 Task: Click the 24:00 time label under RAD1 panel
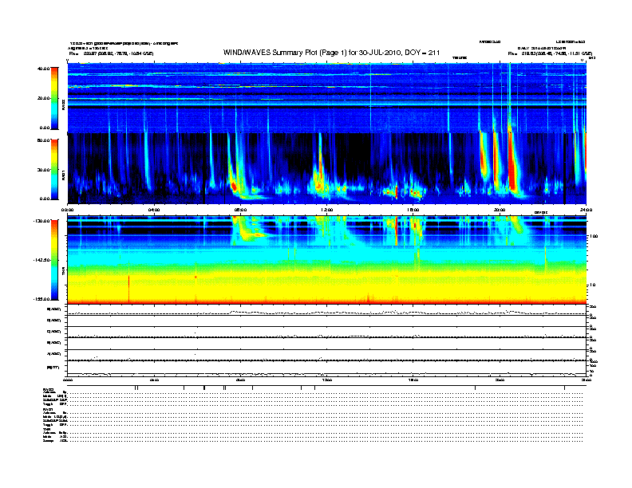pyautogui.click(x=587, y=210)
